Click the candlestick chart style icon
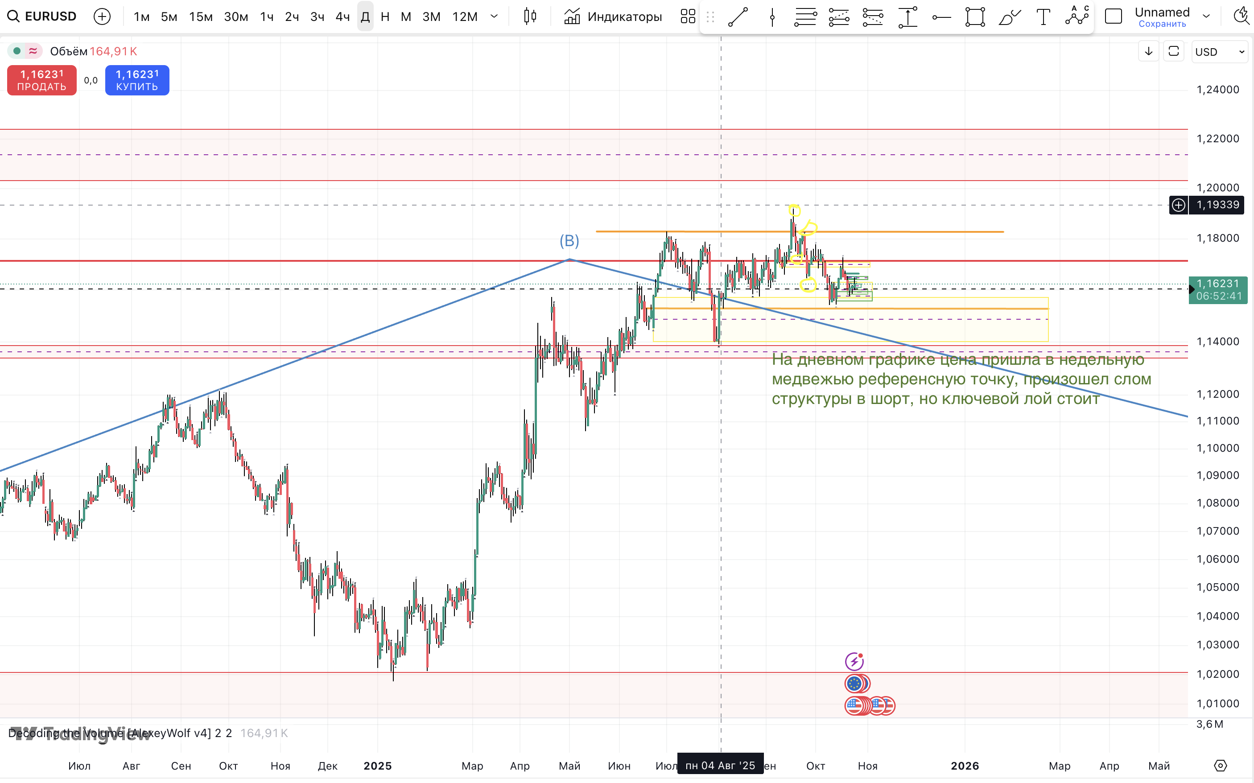Screen dimensions: 1254x783 coord(530,16)
